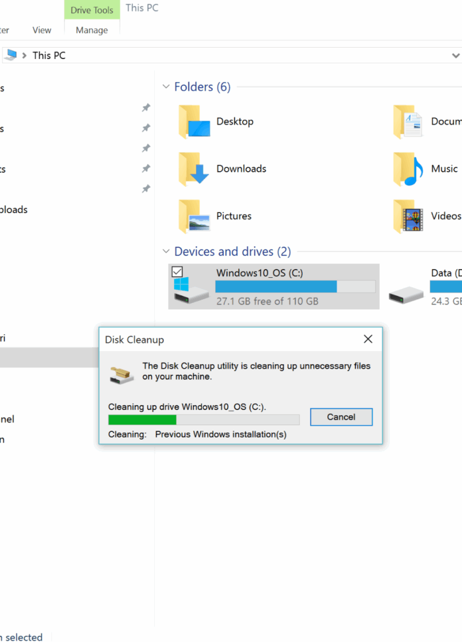Open the Desktop folder icon
Screen dimensions: 462x642
click(194, 122)
